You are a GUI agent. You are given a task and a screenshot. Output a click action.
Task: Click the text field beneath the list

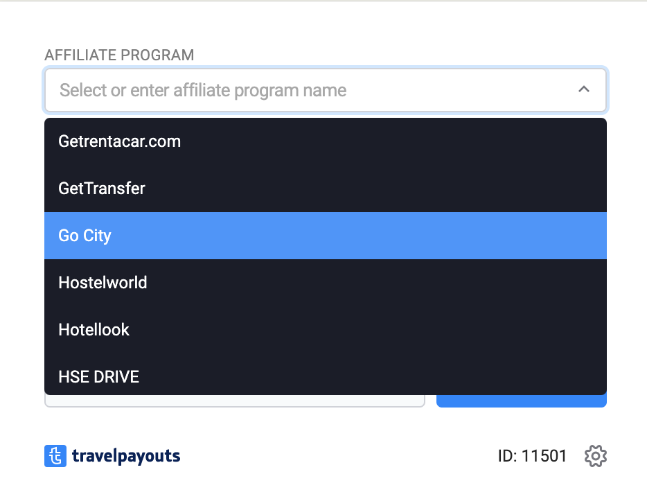[x=234, y=401]
